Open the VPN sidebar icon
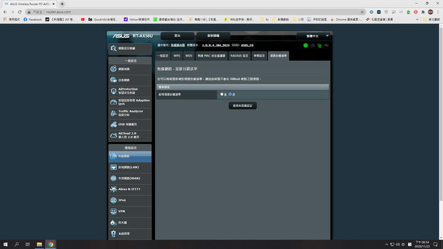443x249 pixels. pos(114,211)
